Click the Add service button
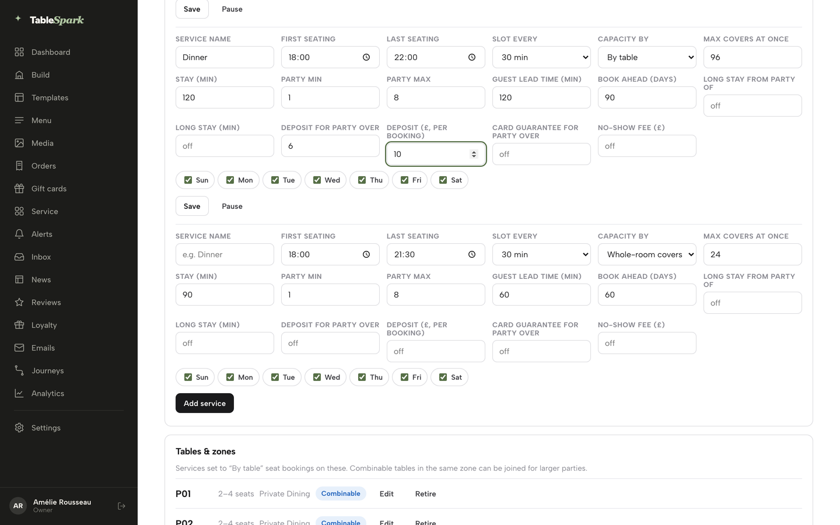This screenshot has height=525, width=840. [205, 403]
